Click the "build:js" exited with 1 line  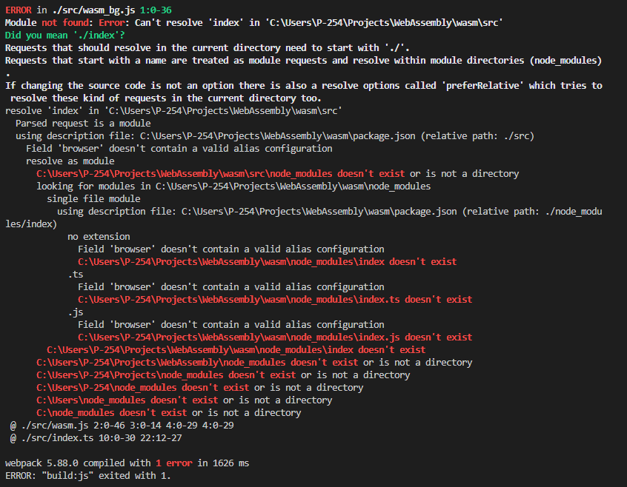pos(88,476)
